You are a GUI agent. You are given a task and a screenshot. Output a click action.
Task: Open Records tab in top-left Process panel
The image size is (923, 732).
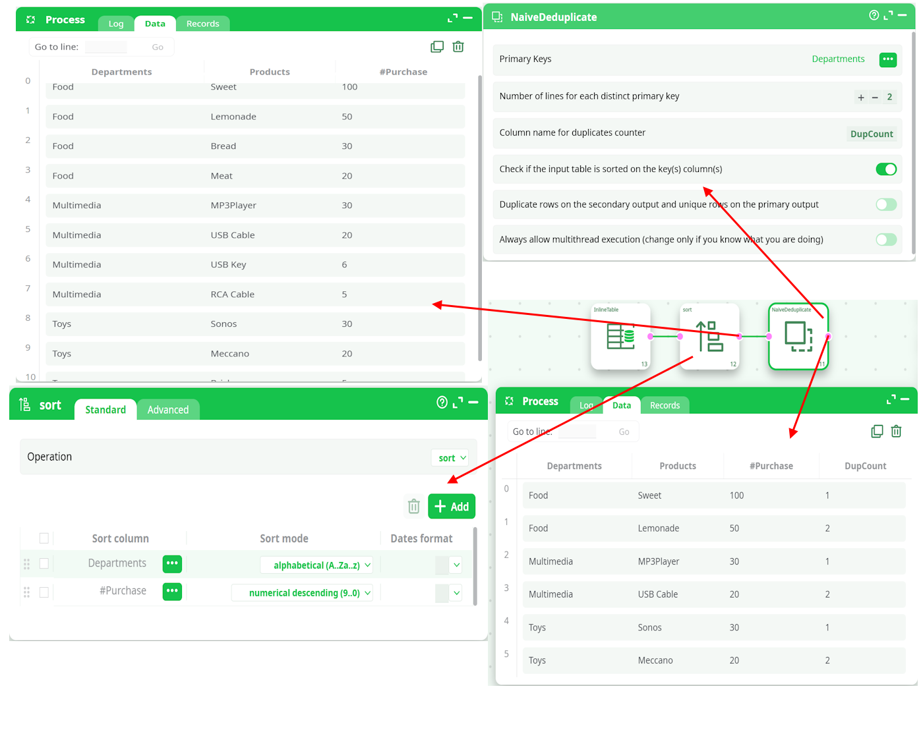(x=202, y=24)
